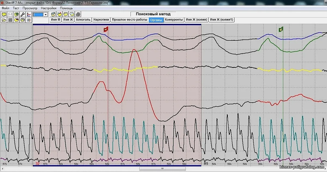
Task: Click the yellow shield with plus icon
Action: [16, 14]
